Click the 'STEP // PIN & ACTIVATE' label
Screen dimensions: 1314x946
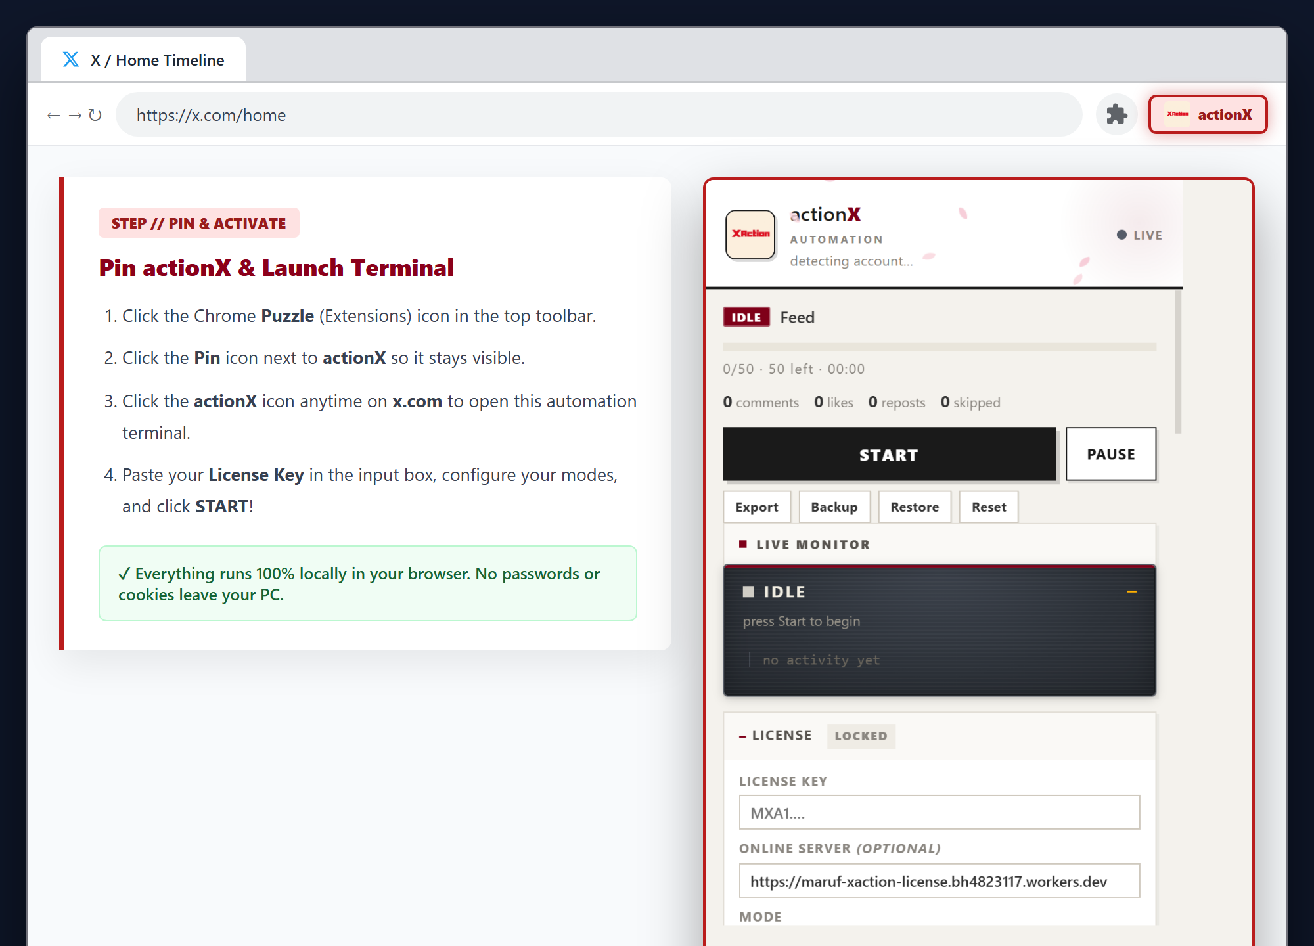pos(199,223)
